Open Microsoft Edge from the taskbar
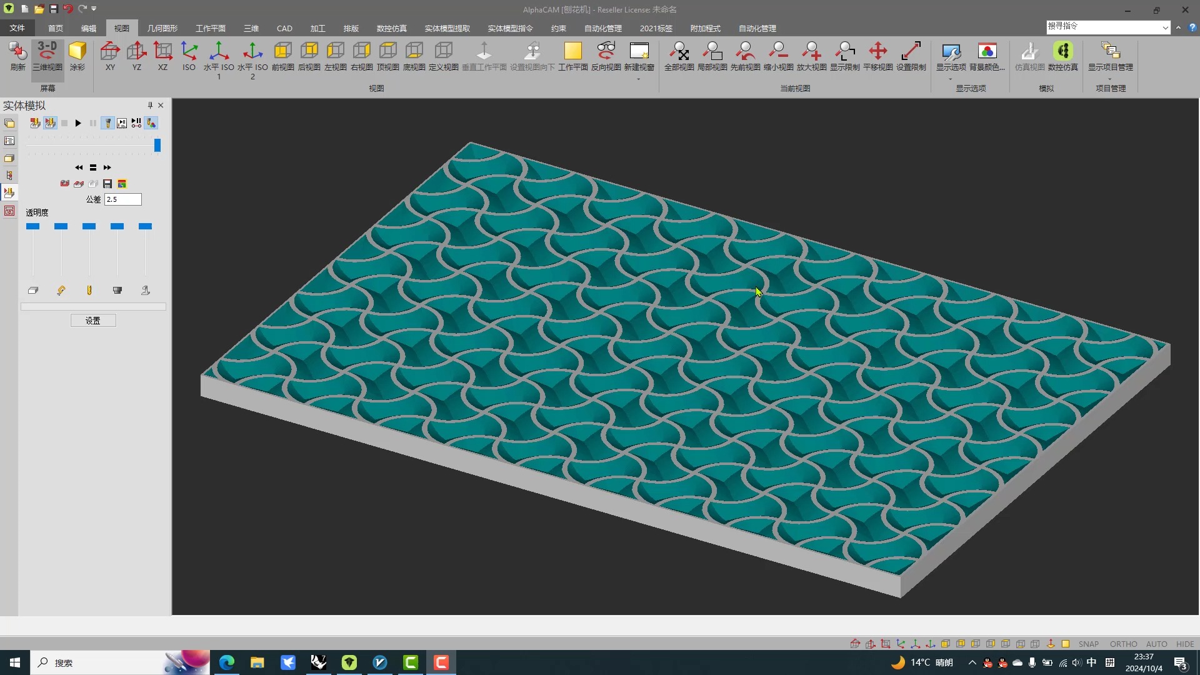1200x675 pixels. click(x=227, y=662)
